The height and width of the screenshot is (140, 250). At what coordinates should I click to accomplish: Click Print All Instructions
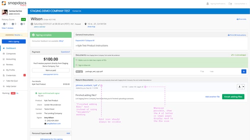tap(237, 35)
